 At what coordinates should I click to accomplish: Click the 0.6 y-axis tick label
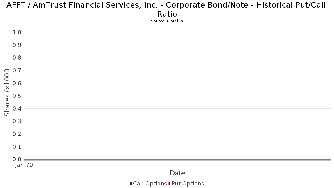tap(17, 83)
